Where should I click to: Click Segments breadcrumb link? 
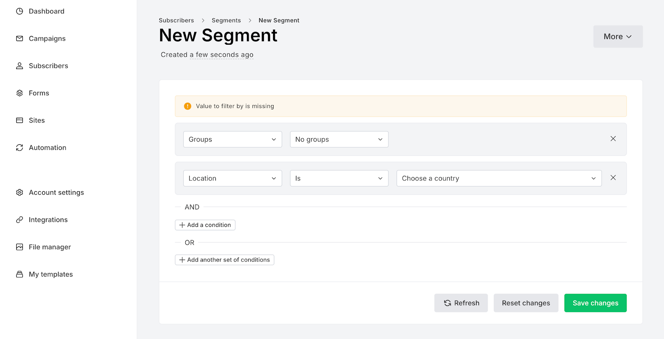(x=226, y=20)
